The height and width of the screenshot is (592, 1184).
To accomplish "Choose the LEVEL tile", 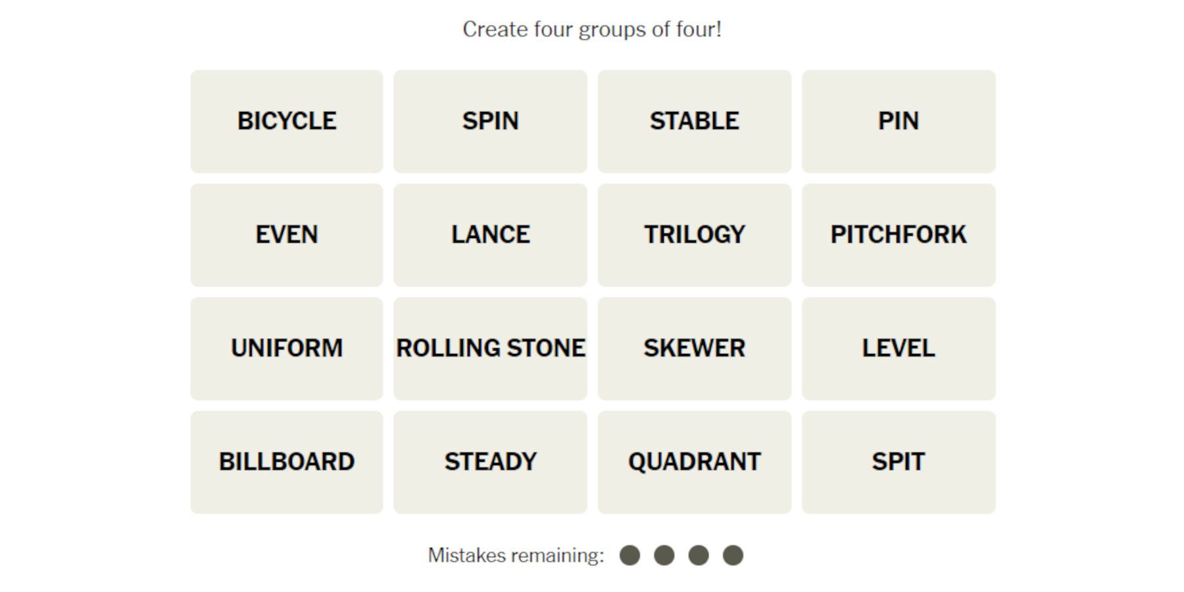I will point(898,349).
